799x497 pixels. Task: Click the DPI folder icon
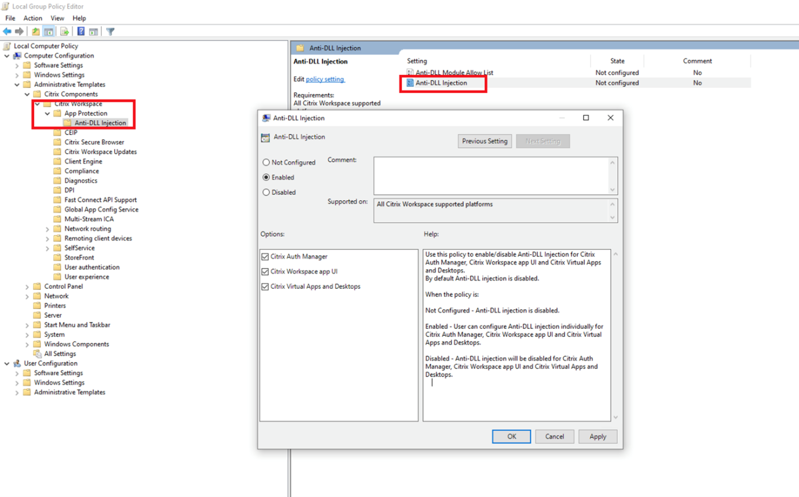click(57, 190)
